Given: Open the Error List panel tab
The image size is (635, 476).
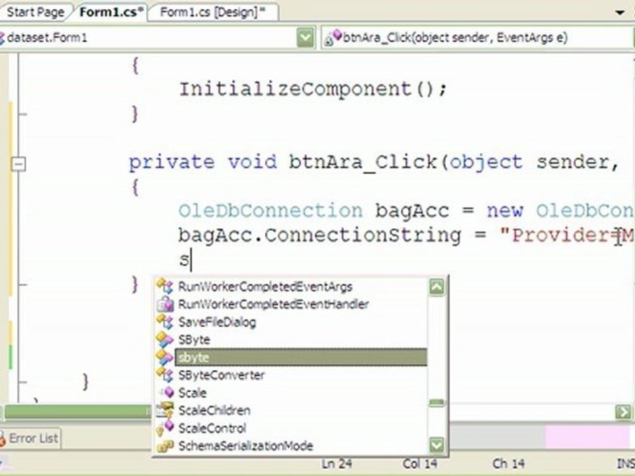Looking at the screenshot, I should coord(30,438).
